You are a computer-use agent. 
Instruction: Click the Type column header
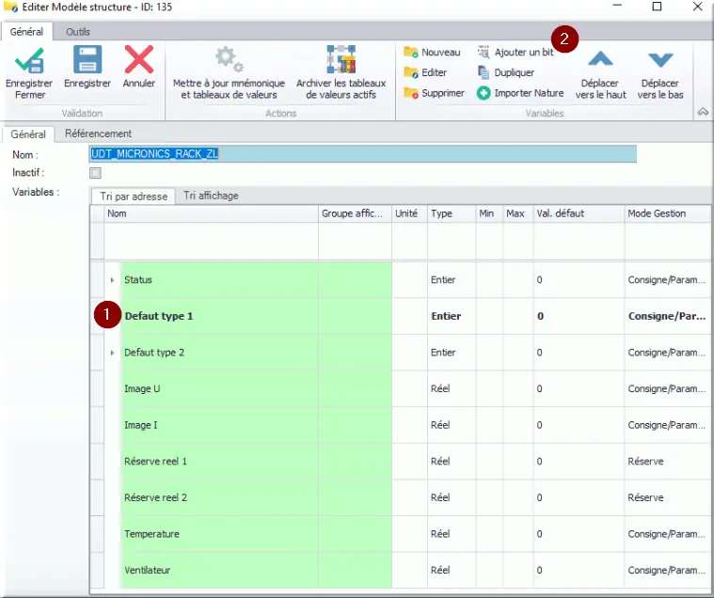click(x=452, y=213)
